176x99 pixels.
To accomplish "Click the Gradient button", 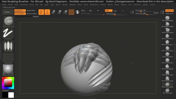I will click(6, 90).
